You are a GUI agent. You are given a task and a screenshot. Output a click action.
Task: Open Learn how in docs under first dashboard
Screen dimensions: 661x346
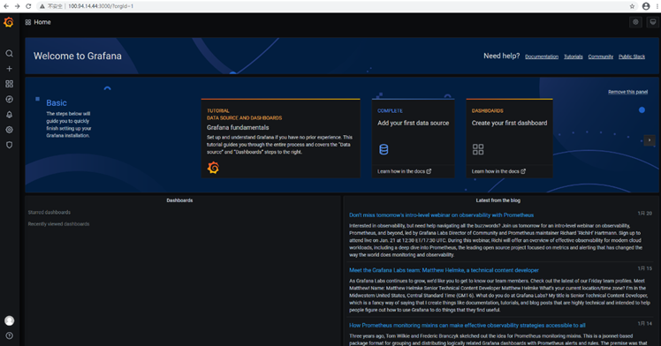(498, 171)
